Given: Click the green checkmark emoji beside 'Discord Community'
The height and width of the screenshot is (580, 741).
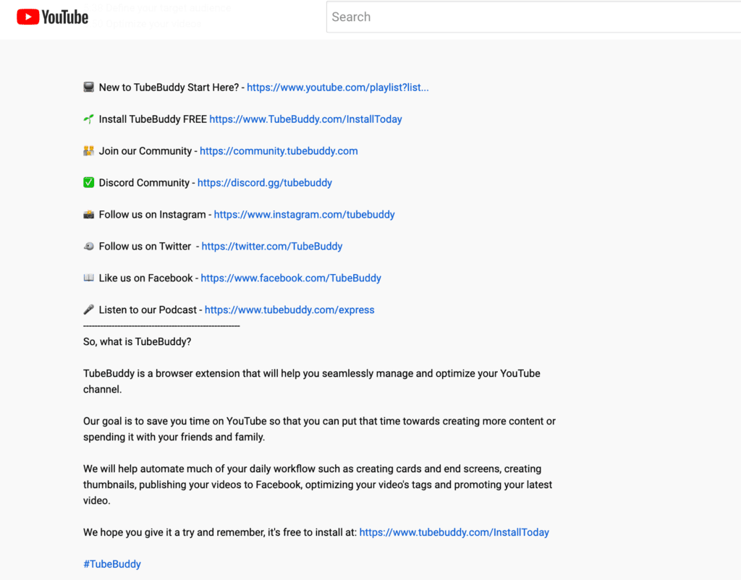Looking at the screenshot, I should [89, 183].
